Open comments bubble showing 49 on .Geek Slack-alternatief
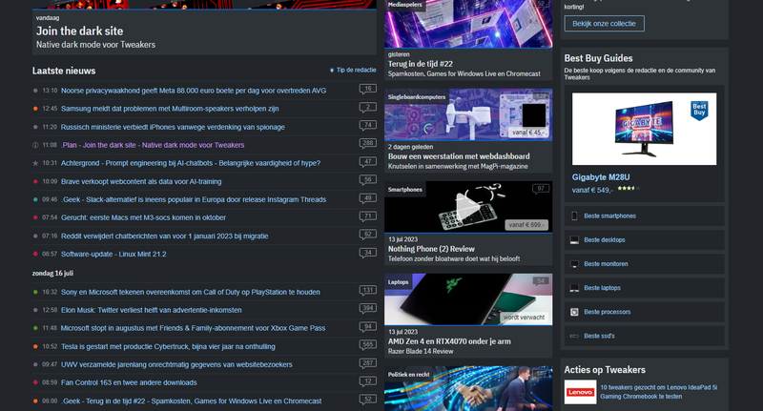The height and width of the screenshot is (411, 763). 368,198
